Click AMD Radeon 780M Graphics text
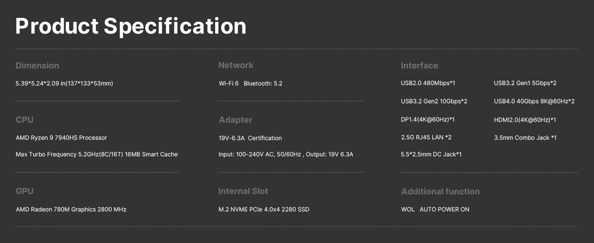 [x=71, y=209]
